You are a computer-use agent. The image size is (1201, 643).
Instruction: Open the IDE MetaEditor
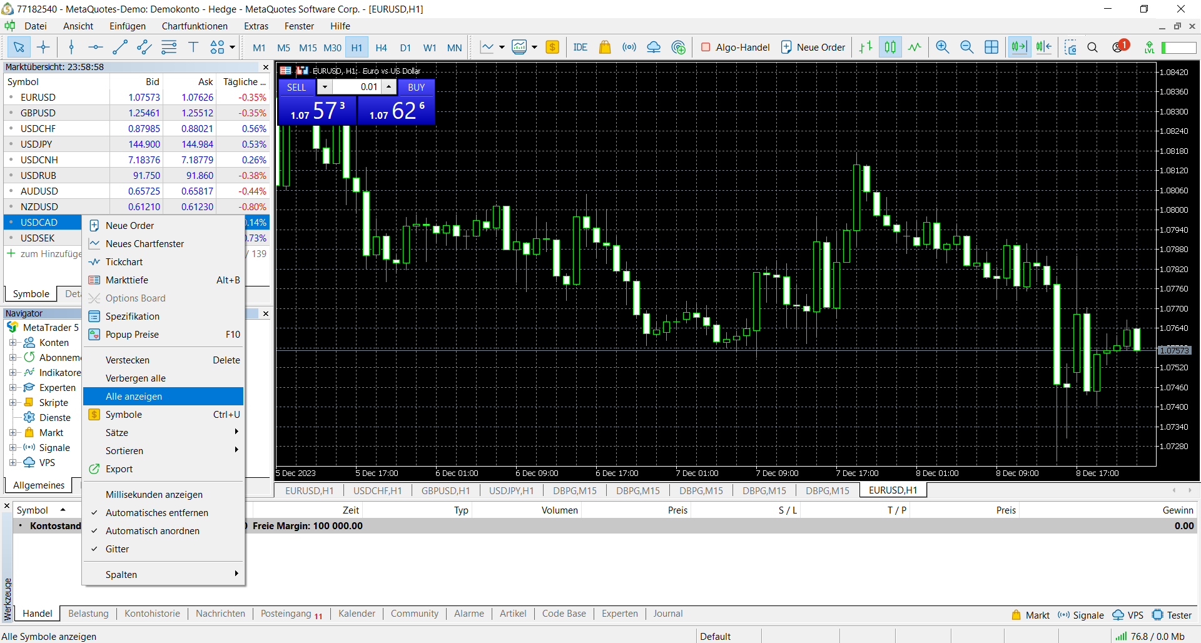tap(580, 47)
